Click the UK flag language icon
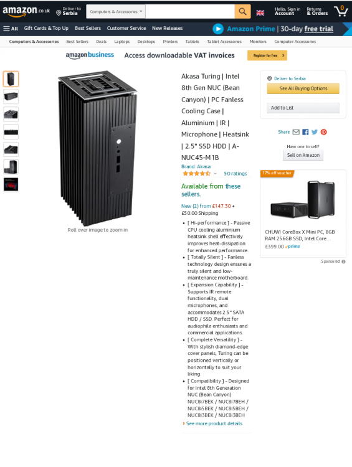The image size is (352, 467). click(260, 12)
